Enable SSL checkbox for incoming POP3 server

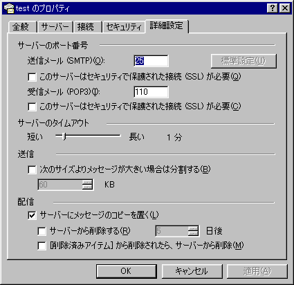pos(32,107)
